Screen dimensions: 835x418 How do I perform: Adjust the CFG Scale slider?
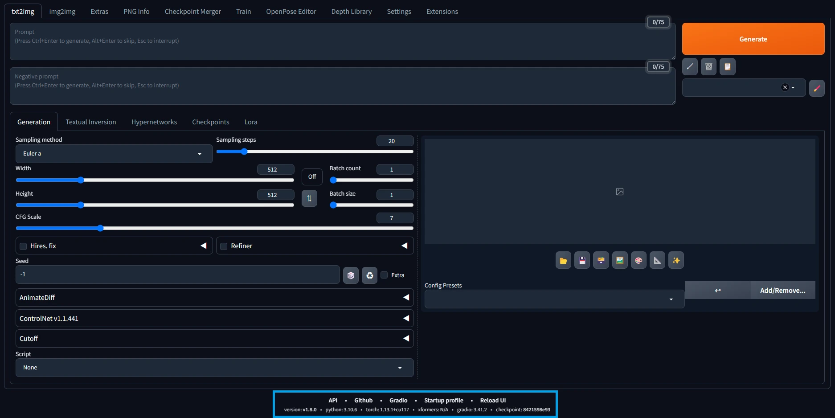[x=214, y=228]
